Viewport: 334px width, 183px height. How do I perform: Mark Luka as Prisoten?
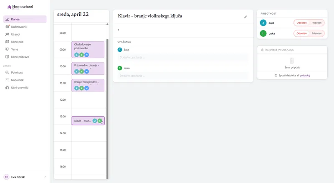pyautogui.click(x=316, y=33)
